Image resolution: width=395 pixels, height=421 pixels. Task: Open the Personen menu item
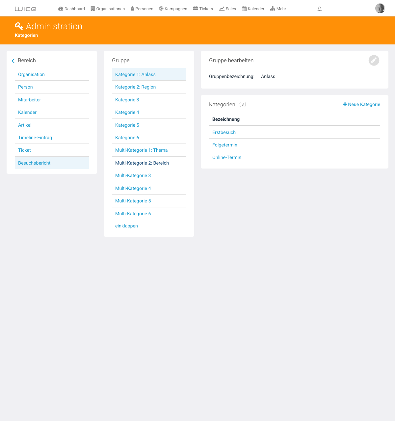pos(142,9)
